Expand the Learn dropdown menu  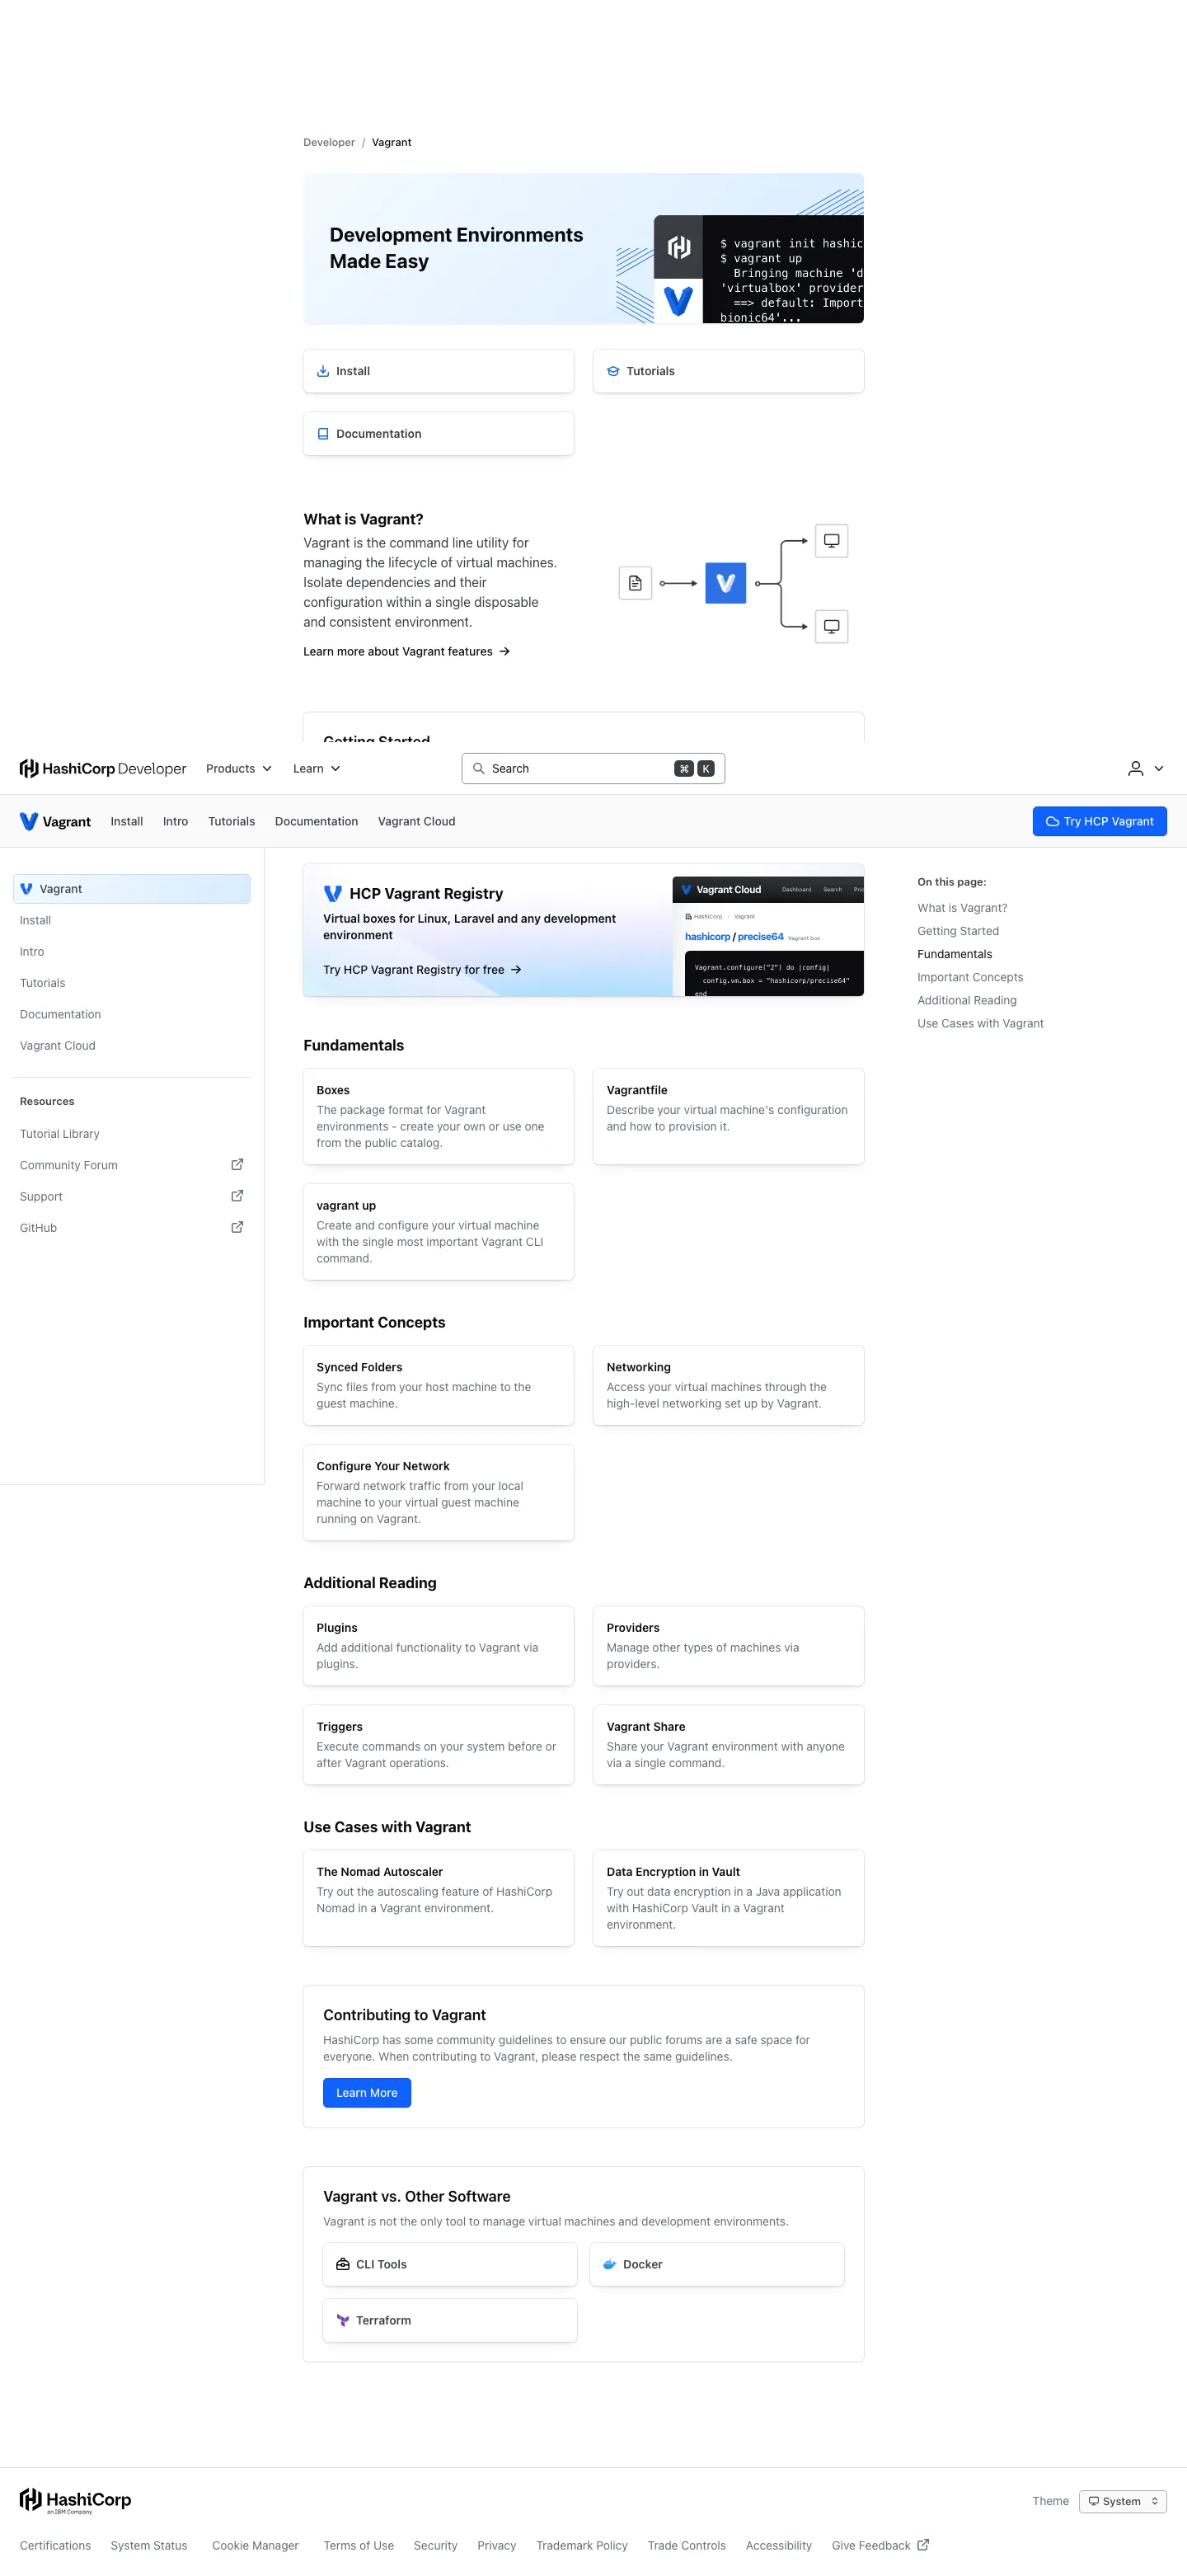pyautogui.click(x=317, y=768)
